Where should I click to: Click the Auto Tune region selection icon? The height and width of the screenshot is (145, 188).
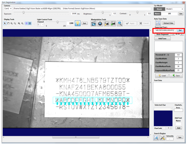[x=158, y=23]
